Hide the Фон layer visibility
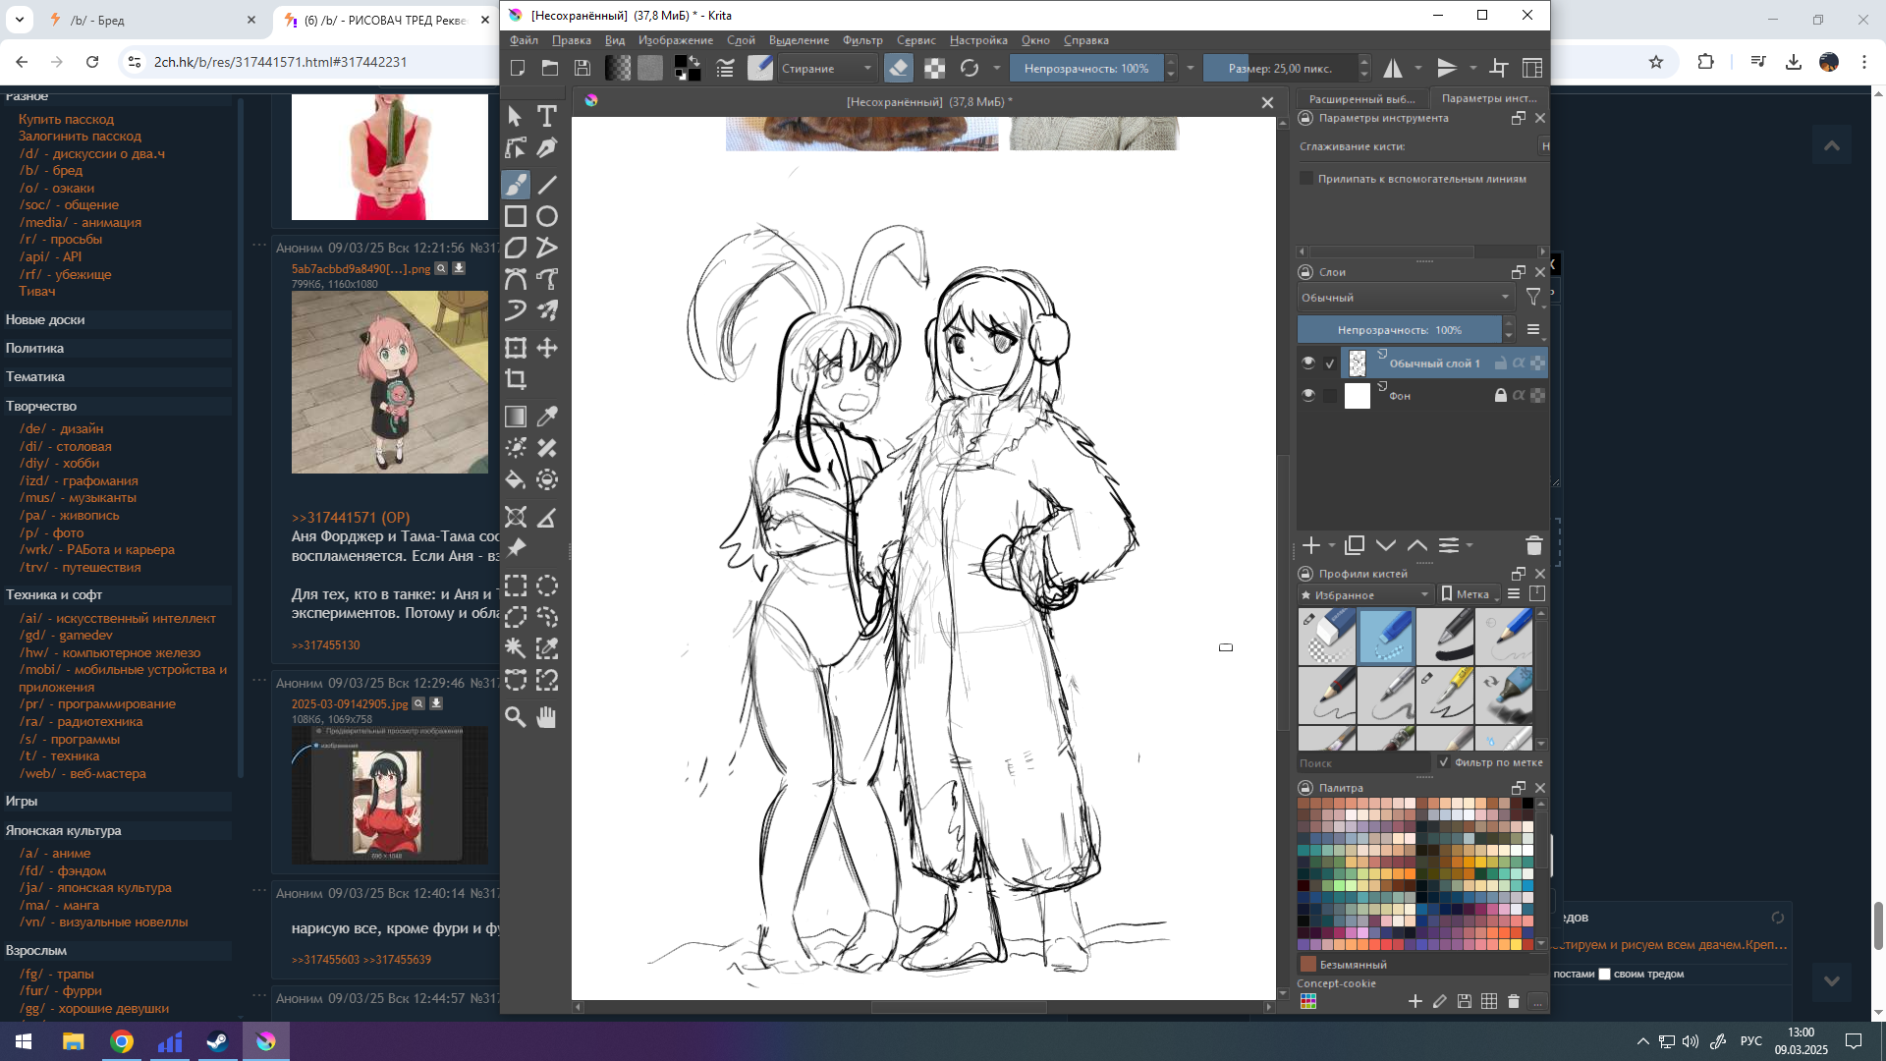Viewport: 1886px width, 1061px height. (x=1307, y=395)
